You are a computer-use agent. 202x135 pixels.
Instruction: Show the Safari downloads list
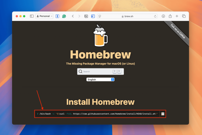[x=163, y=16]
